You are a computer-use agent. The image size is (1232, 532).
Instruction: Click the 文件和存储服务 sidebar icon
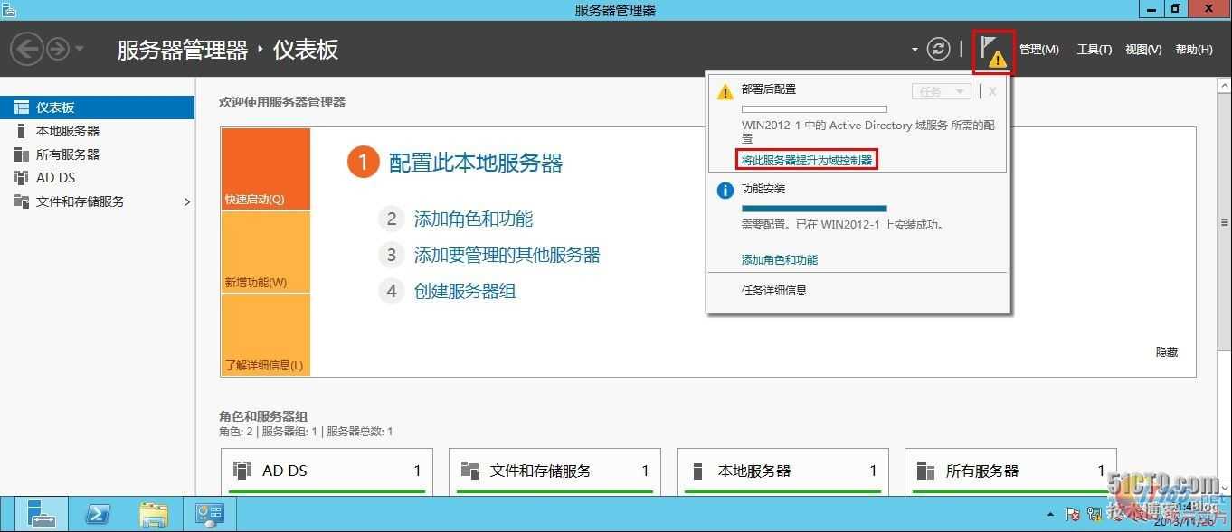click(22, 201)
